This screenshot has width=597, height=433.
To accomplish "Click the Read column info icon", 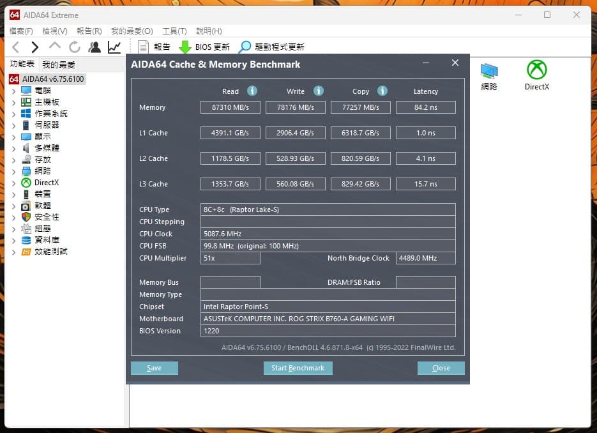I will coord(252,91).
